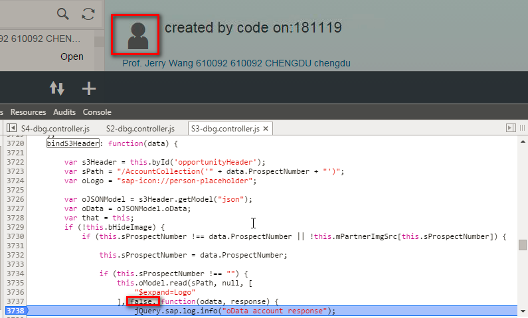Click the vertical scrollbar thumb in code editor

point(523,245)
